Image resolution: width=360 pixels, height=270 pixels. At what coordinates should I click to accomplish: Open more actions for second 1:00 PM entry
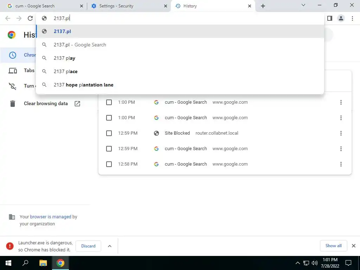pos(341,118)
